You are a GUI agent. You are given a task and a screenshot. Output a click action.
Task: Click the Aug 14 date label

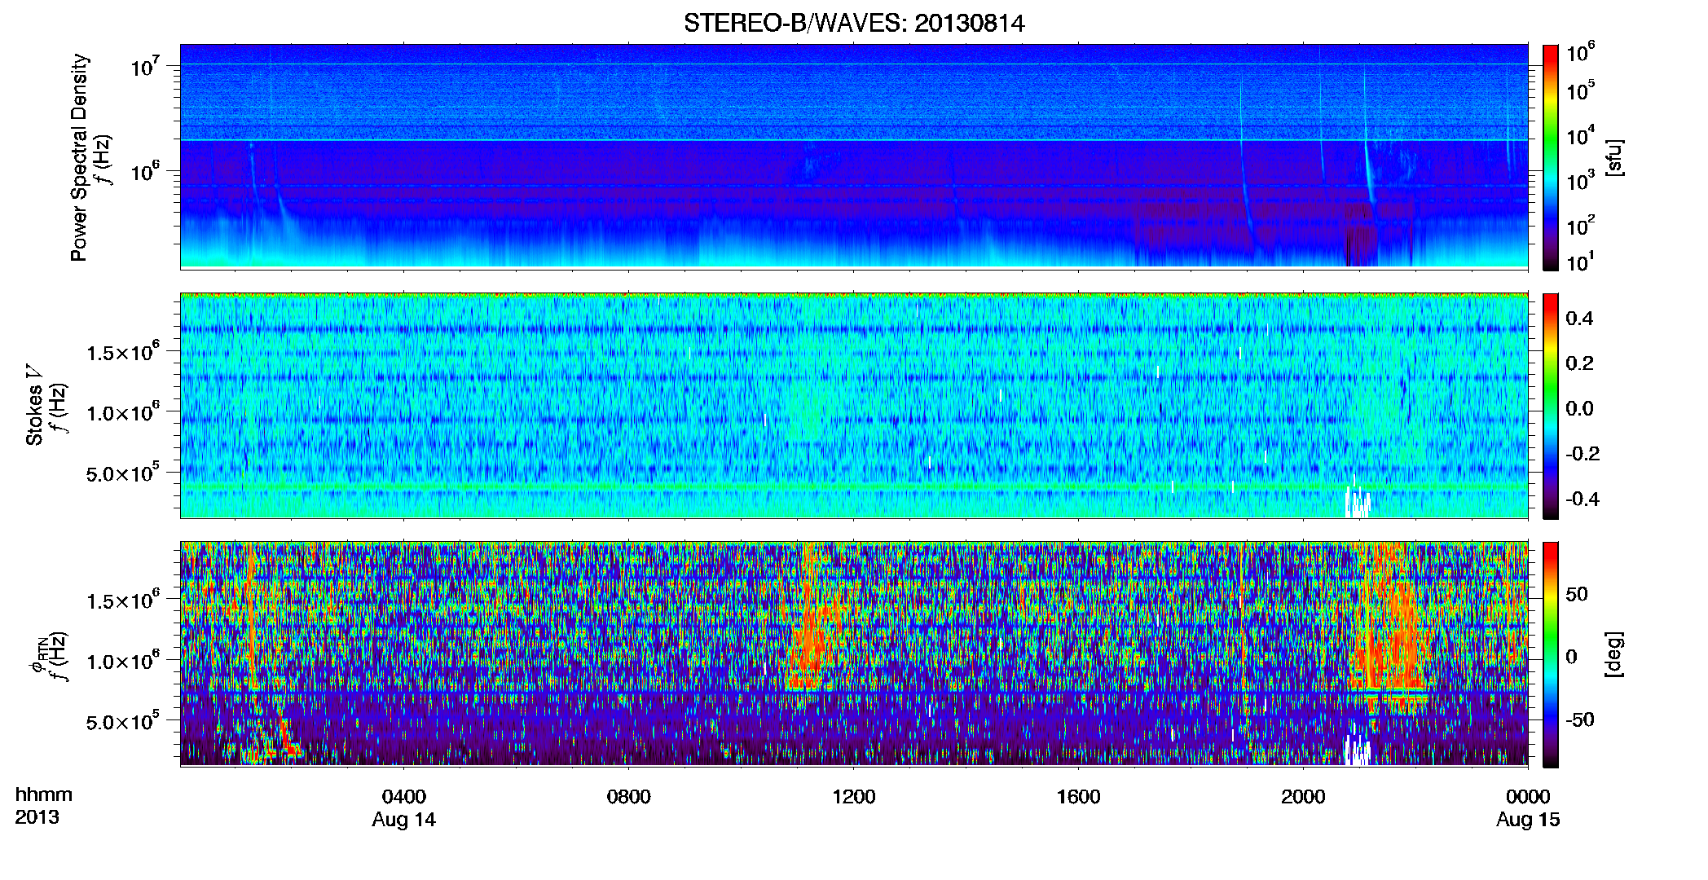[x=404, y=820]
